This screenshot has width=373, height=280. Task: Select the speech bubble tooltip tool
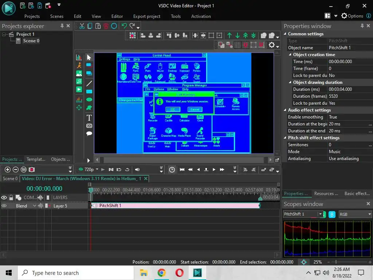tap(89, 133)
